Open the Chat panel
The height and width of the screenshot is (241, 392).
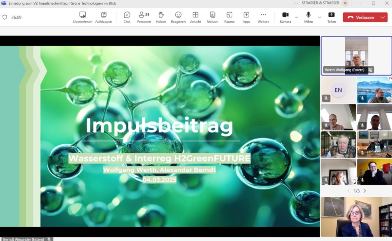tap(127, 17)
